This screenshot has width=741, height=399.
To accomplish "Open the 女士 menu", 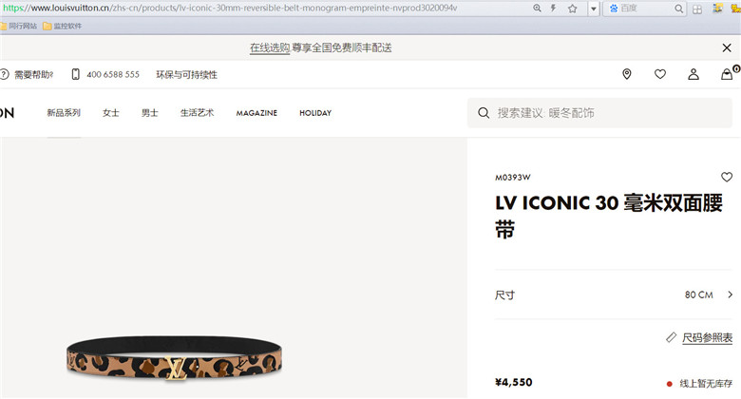I will click(110, 113).
